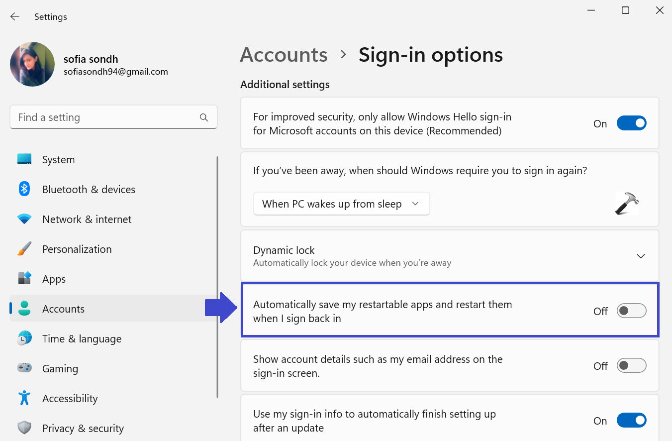The height and width of the screenshot is (441, 672).
Task: Click the Privacy & security shield icon
Action: [x=24, y=428]
